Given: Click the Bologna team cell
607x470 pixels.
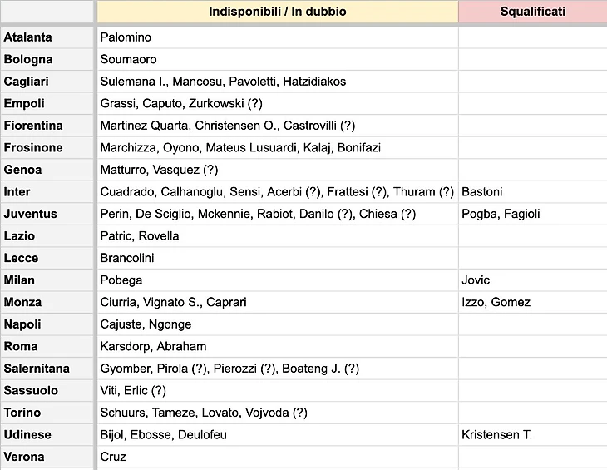Looking at the screenshot, I should (x=47, y=59).
